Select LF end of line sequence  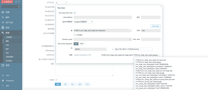(76, 44)
